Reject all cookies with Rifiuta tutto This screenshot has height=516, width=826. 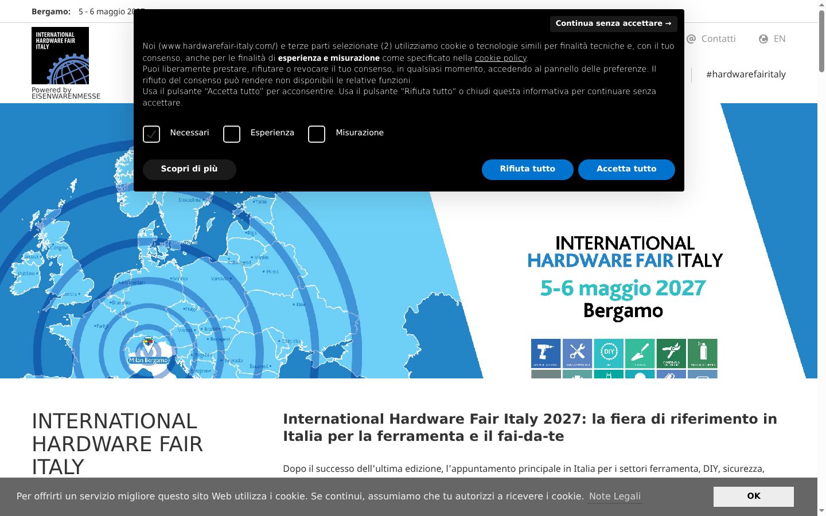point(527,169)
